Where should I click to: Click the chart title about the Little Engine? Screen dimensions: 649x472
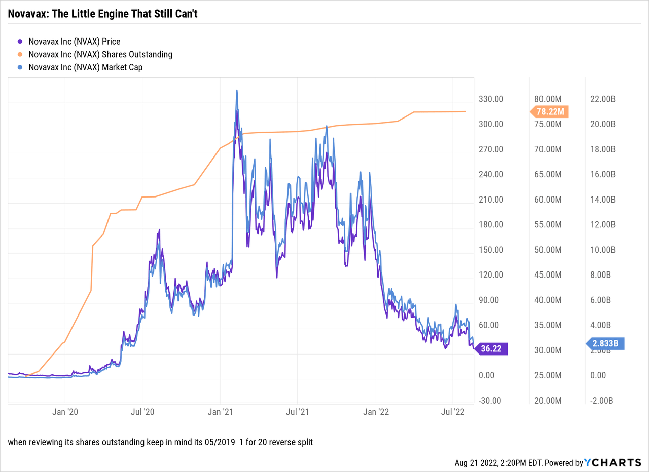click(102, 14)
